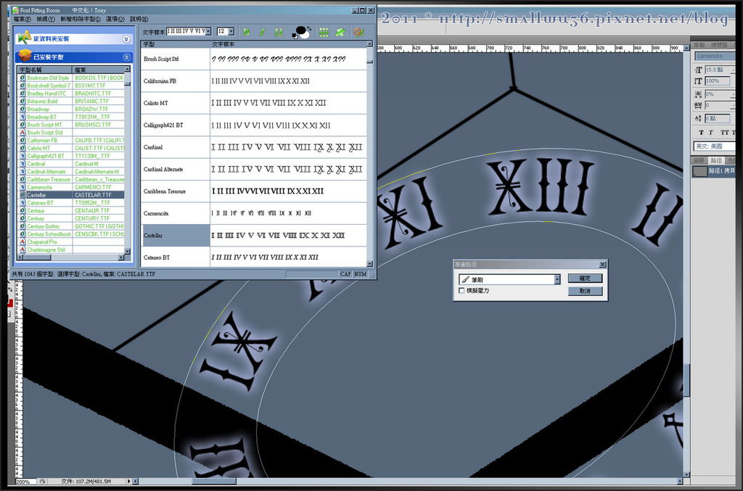Click the font size icon in Character panel
Screen dimensions: 743x491
tap(698, 70)
